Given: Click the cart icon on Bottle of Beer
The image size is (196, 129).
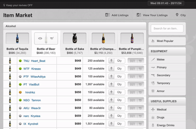Looking at the screenshot, I should pyautogui.click(x=52, y=38).
